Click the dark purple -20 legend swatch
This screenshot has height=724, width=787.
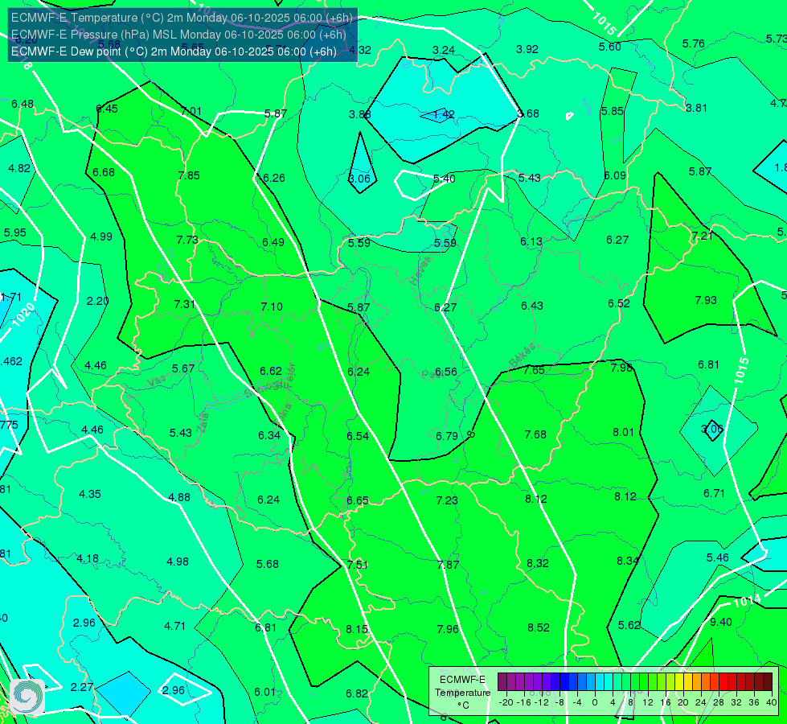tap(502, 682)
